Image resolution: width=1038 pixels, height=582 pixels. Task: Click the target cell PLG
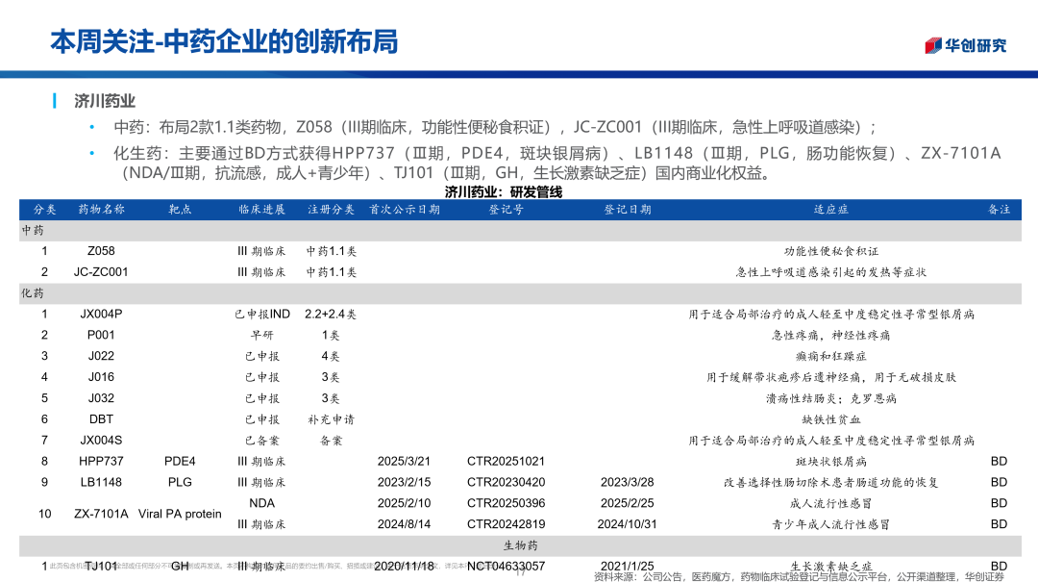click(180, 483)
